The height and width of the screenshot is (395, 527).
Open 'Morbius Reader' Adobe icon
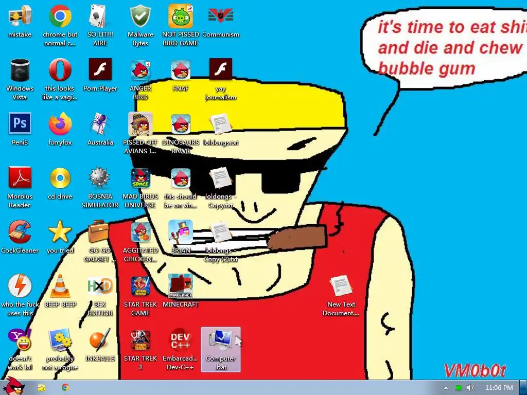click(20, 187)
